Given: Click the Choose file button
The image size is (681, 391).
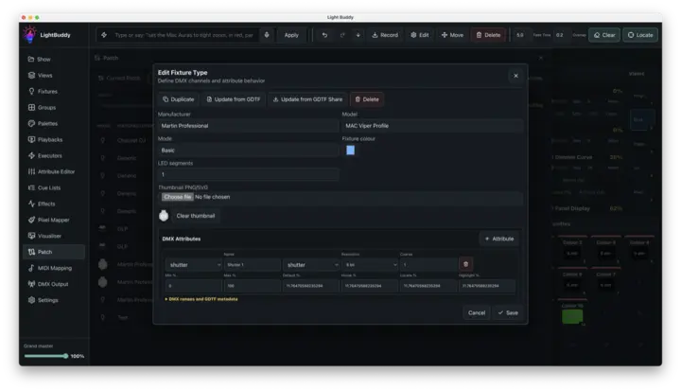Looking at the screenshot, I should point(177,197).
